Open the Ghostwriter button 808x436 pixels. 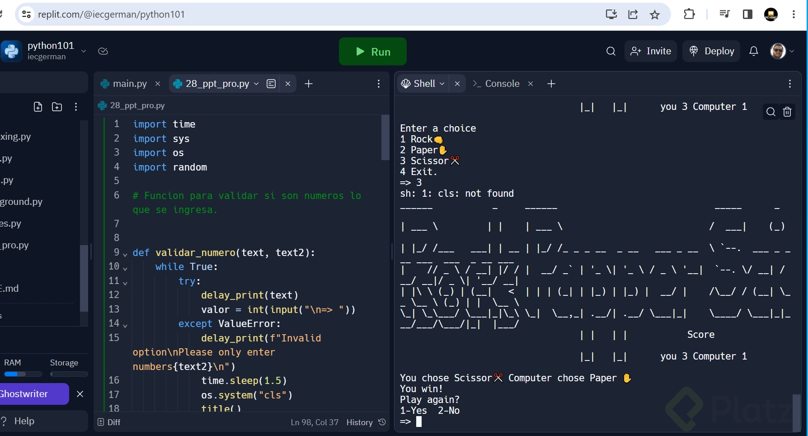coord(34,394)
